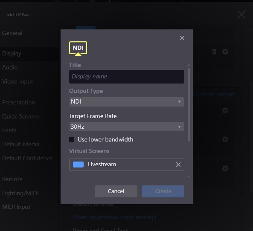Open Remote settings section
Image resolution: width=253 pixels, height=231 pixels.
tap(12, 179)
